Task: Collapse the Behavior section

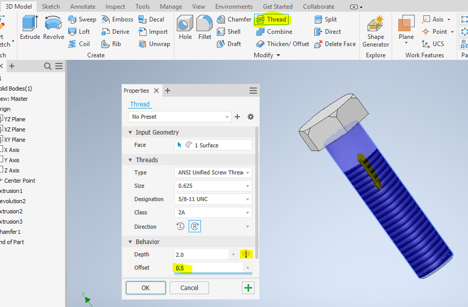Action: click(130, 242)
